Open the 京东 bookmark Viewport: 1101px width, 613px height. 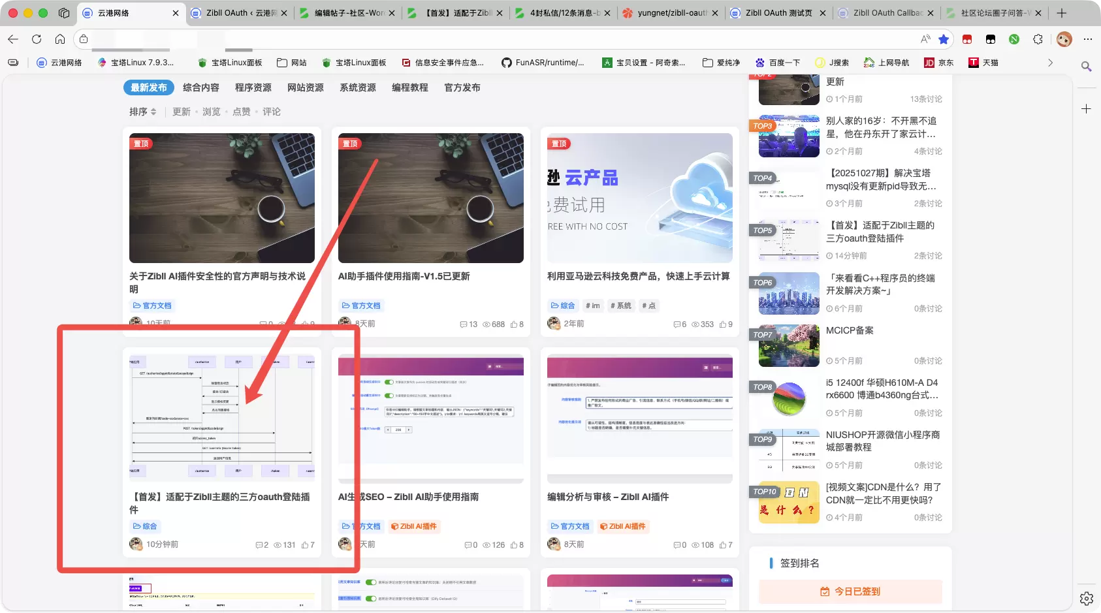coord(939,63)
